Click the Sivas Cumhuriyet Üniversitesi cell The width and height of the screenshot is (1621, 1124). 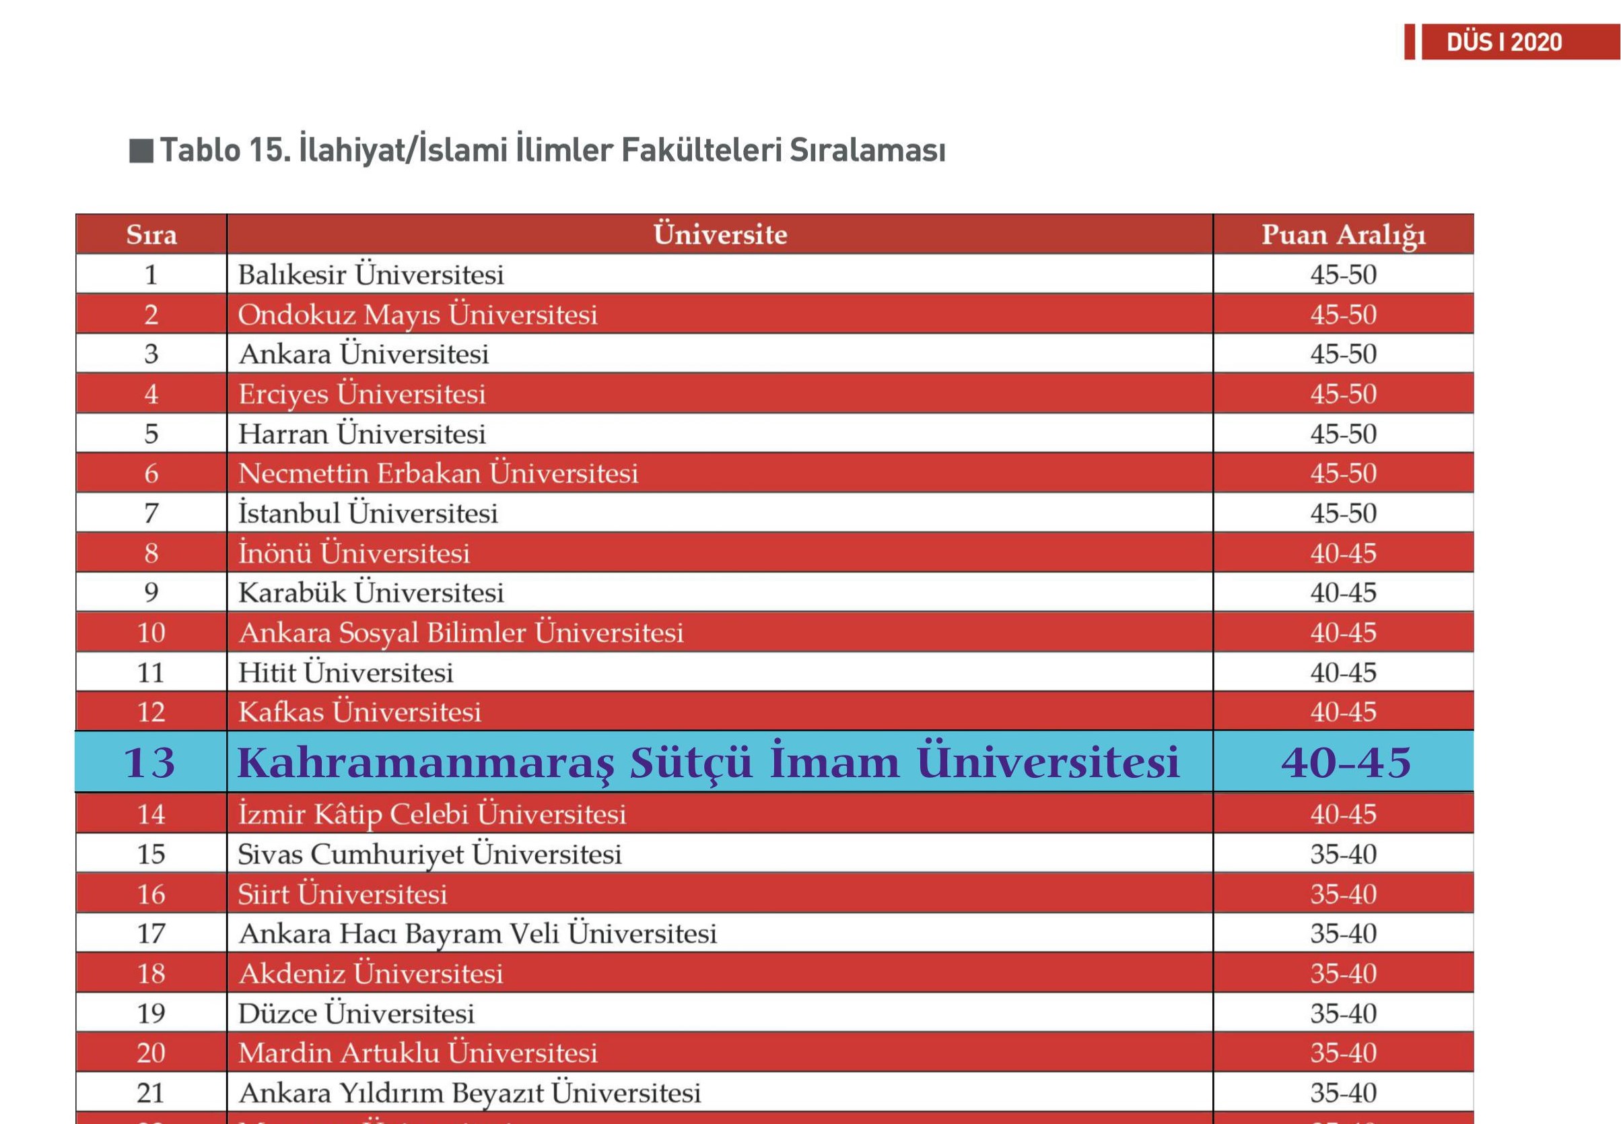pos(429,854)
